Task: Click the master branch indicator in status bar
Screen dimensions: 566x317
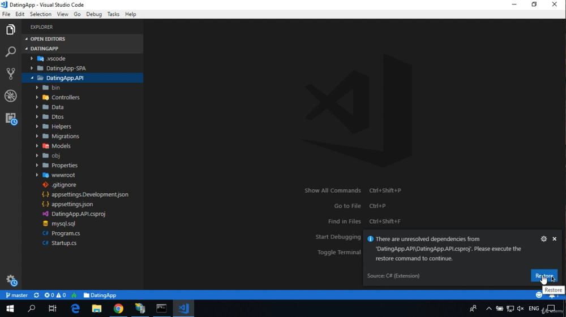Action: pyautogui.click(x=16, y=295)
